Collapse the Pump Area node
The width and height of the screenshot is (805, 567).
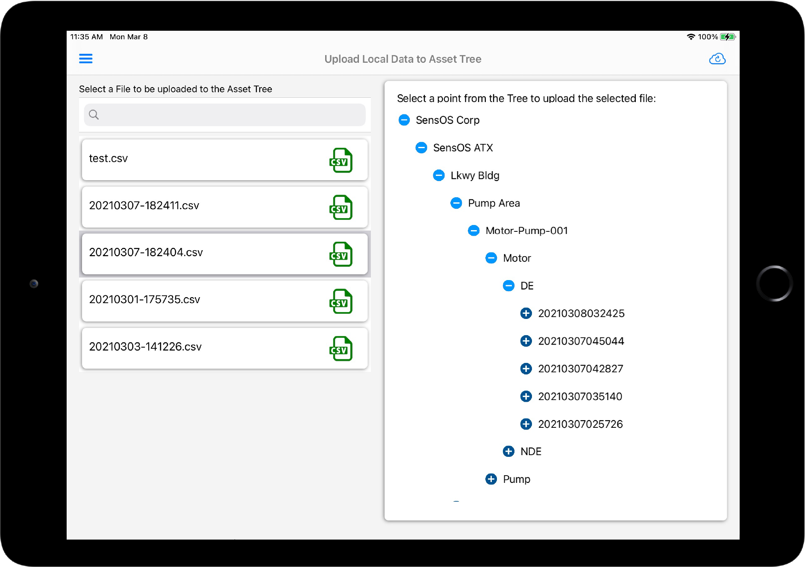pyautogui.click(x=456, y=203)
